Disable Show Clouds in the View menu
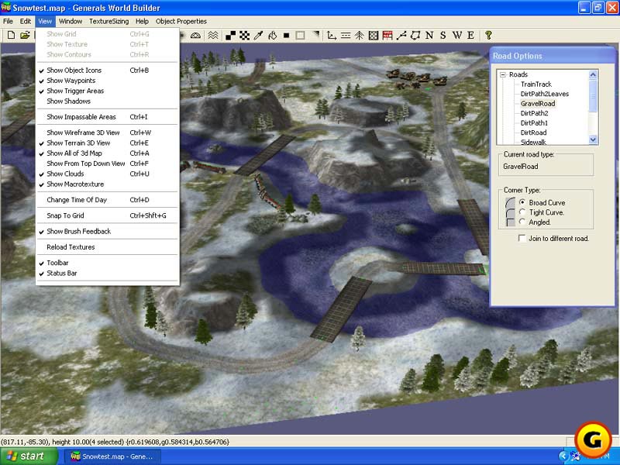The width and height of the screenshot is (620, 465). tap(107, 174)
